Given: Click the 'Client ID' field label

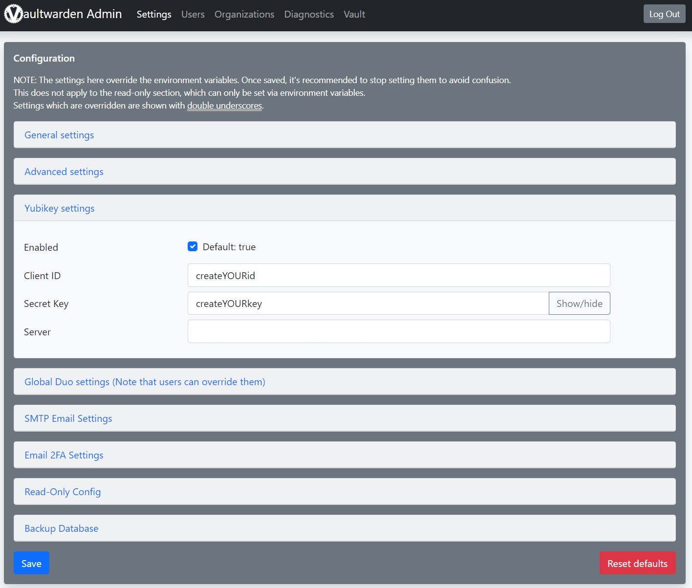Looking at the screenshot, I should pyautogui.click(x=43, y=276).
